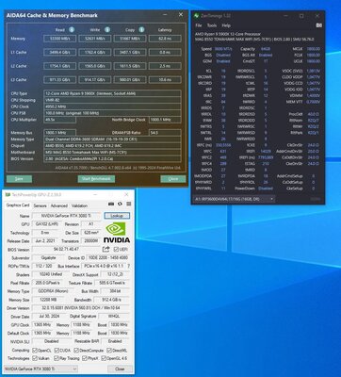Toggle the UEFI checkbox
The width and height of the screenshot is (341, 377).
pyautogui.click(x=116, y=250)
